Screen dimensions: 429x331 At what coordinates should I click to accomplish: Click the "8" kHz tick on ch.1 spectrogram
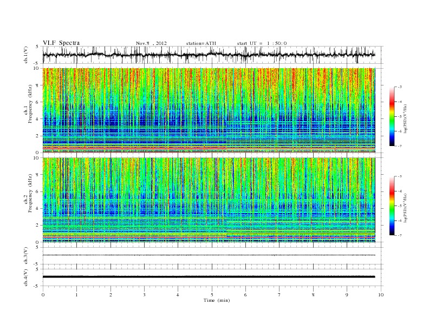(x=37, y=85)
